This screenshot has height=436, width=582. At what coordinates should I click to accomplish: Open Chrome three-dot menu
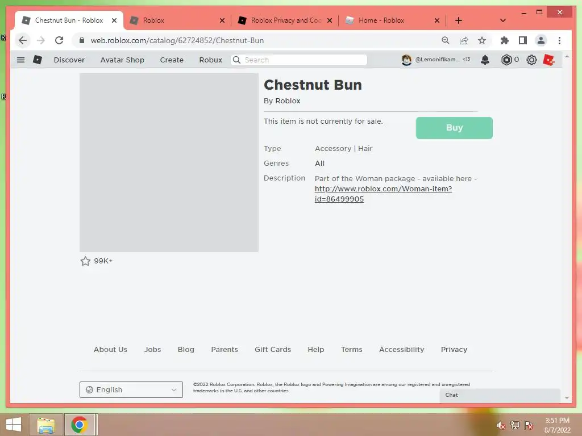tap(559, 40)
